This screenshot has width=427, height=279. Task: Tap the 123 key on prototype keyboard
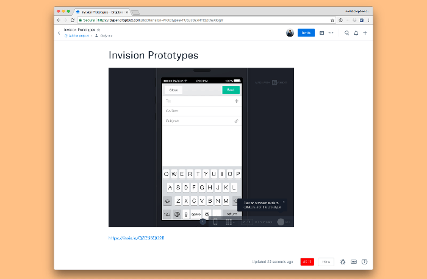167,214
